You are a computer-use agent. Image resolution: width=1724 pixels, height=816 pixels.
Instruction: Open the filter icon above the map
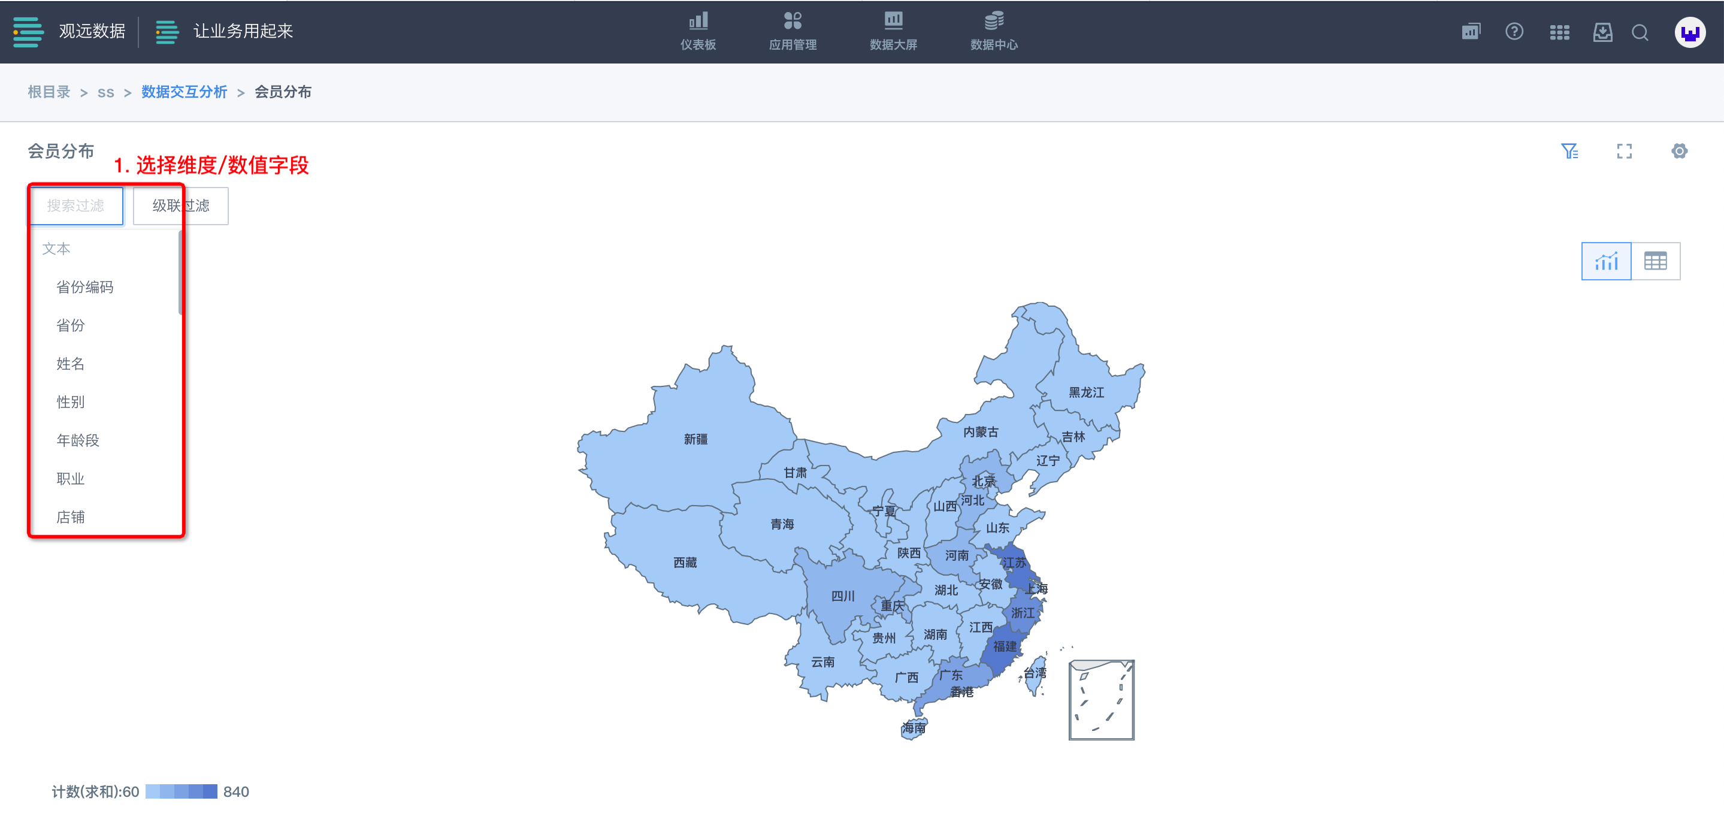(1569, 152)
